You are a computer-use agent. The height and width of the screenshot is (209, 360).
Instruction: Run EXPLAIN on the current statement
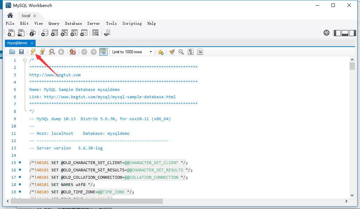[x=52, y=52]
